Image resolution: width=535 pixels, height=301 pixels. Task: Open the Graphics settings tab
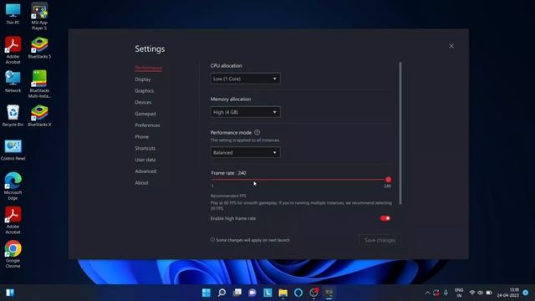coord(145,91)
